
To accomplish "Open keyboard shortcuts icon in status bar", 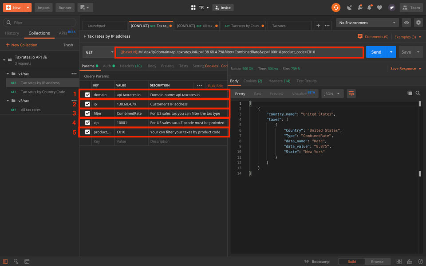I will pyautogui.click(x=410, y=262).
